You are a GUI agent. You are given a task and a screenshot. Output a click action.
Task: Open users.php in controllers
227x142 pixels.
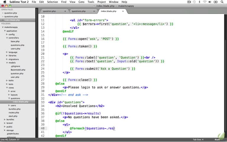pos(15,49)
